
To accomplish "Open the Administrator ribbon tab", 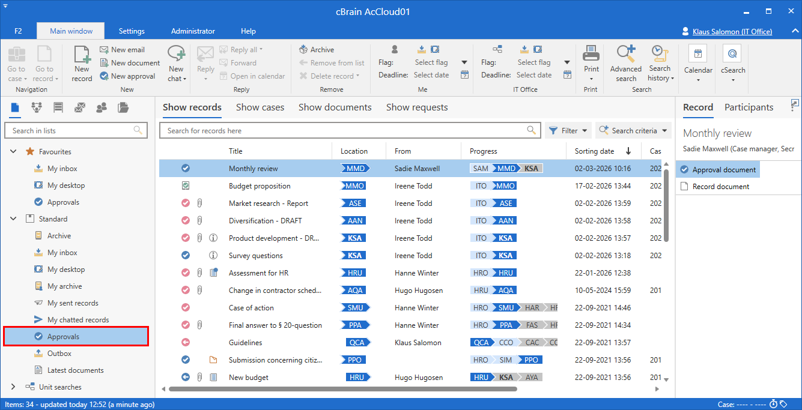I will (193, 31).
